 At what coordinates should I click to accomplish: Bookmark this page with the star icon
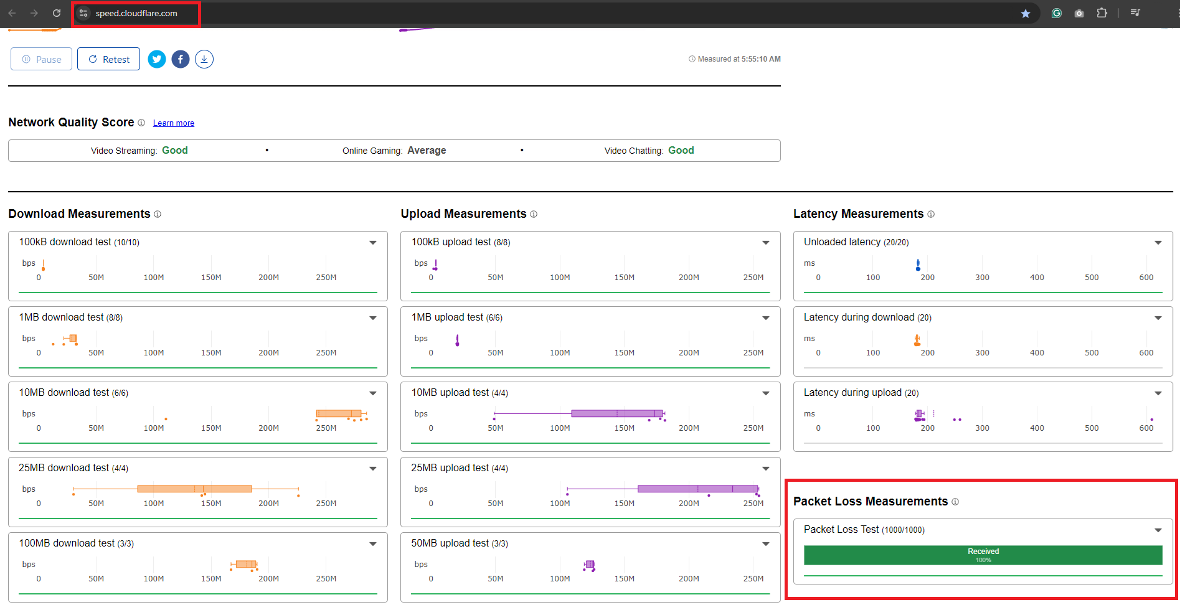click(1026, 13)
